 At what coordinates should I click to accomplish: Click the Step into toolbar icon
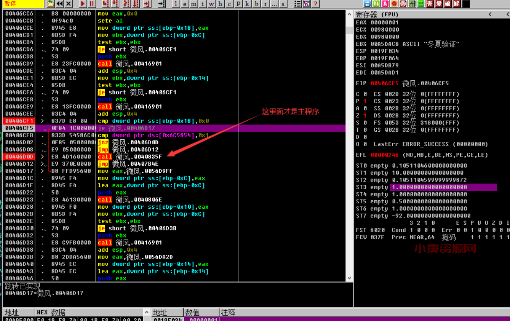coord(106,4)
